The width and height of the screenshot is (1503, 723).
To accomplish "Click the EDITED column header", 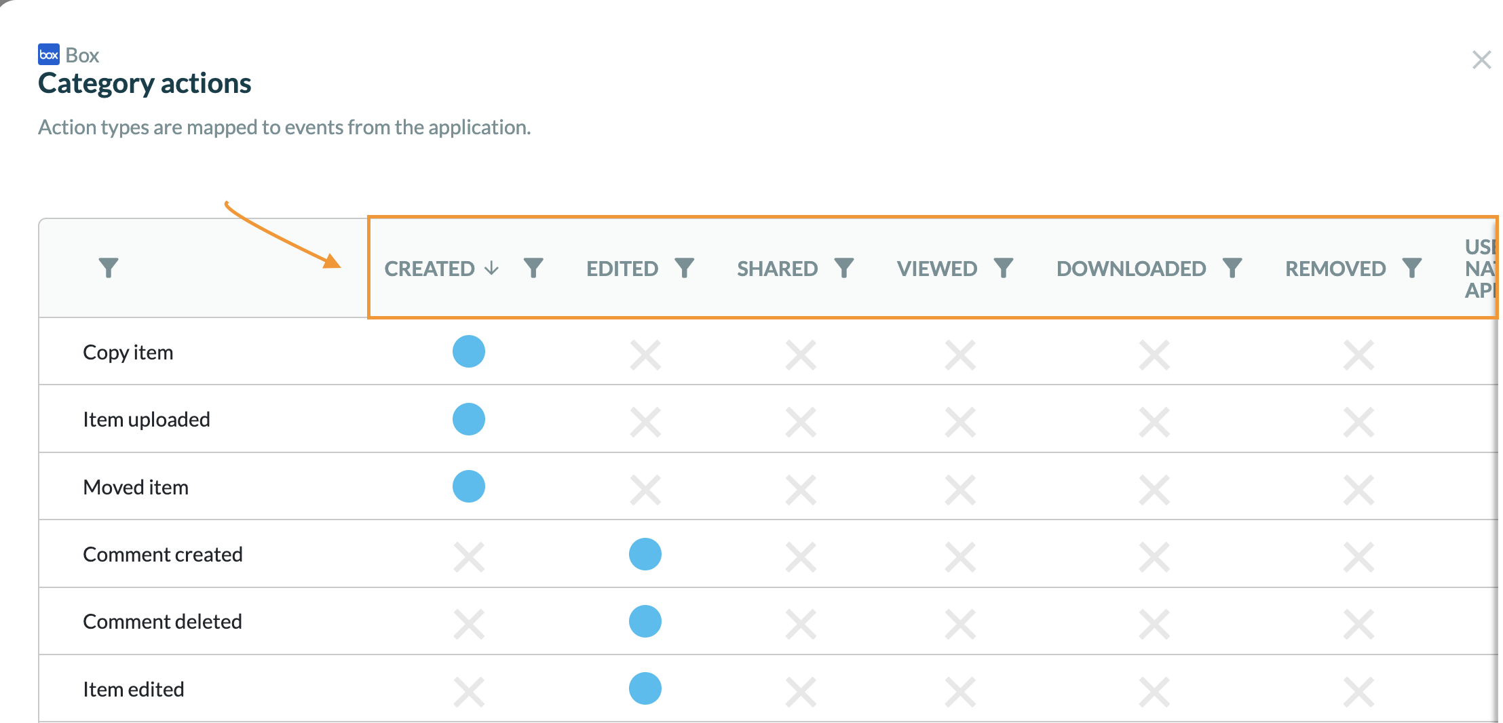I will tap(622, 269).
